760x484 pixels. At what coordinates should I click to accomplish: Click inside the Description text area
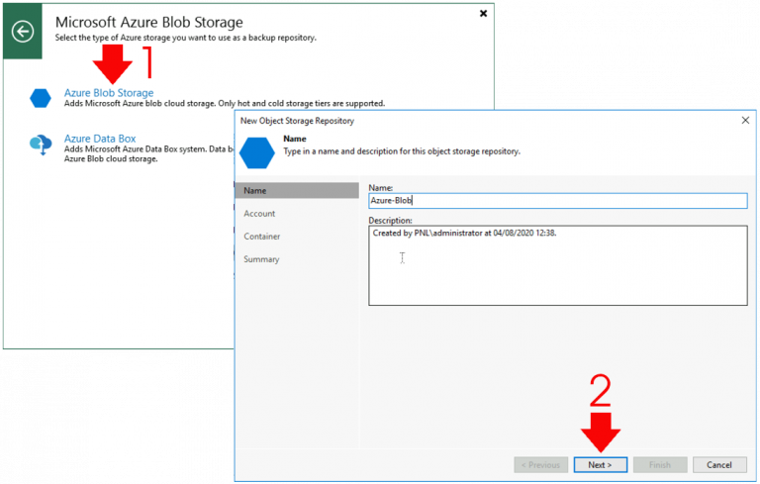(558, 265)
